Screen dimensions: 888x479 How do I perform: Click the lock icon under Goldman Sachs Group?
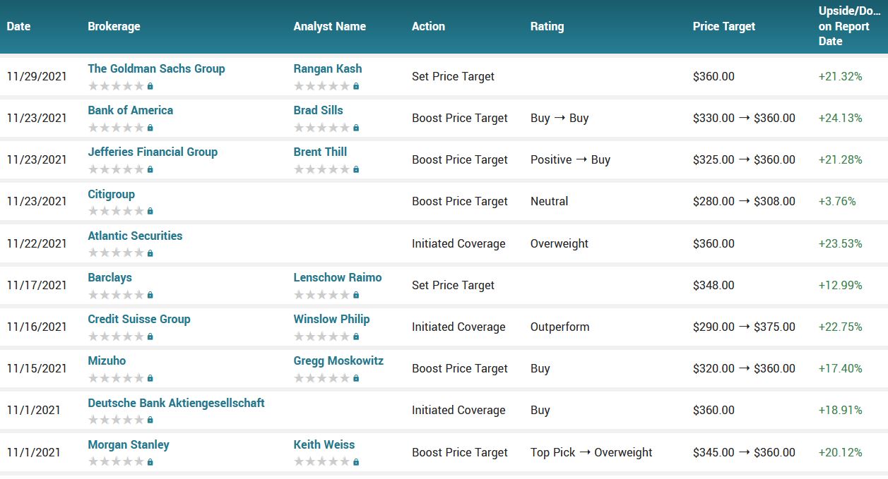(150, 86)
